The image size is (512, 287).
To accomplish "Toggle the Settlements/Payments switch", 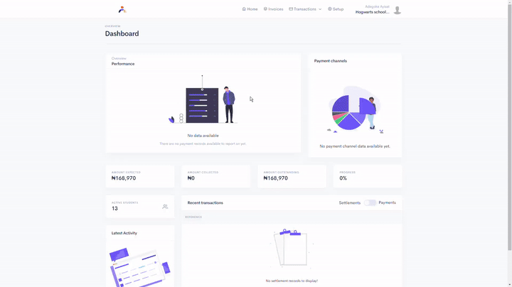I will [370, 202].
